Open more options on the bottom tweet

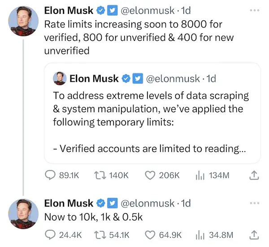tap(254, 203)
